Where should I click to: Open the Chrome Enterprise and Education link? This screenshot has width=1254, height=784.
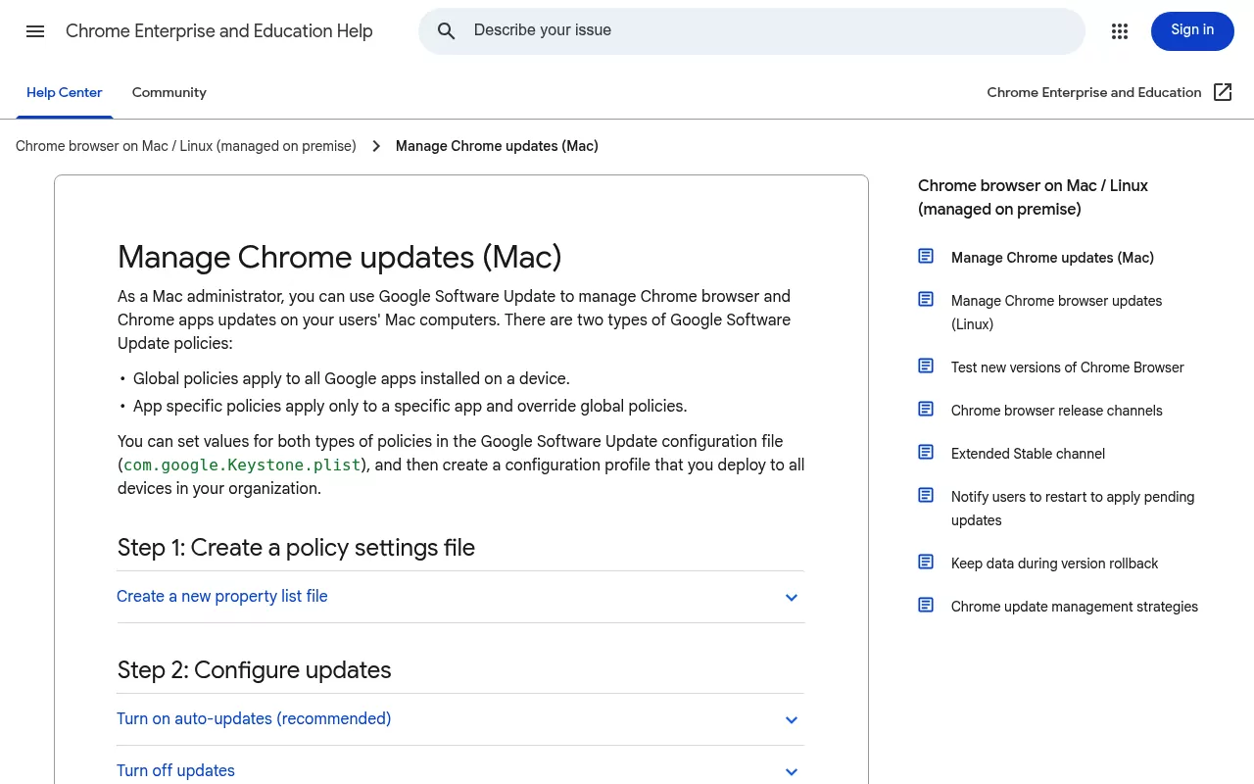tap(1094, 92)
